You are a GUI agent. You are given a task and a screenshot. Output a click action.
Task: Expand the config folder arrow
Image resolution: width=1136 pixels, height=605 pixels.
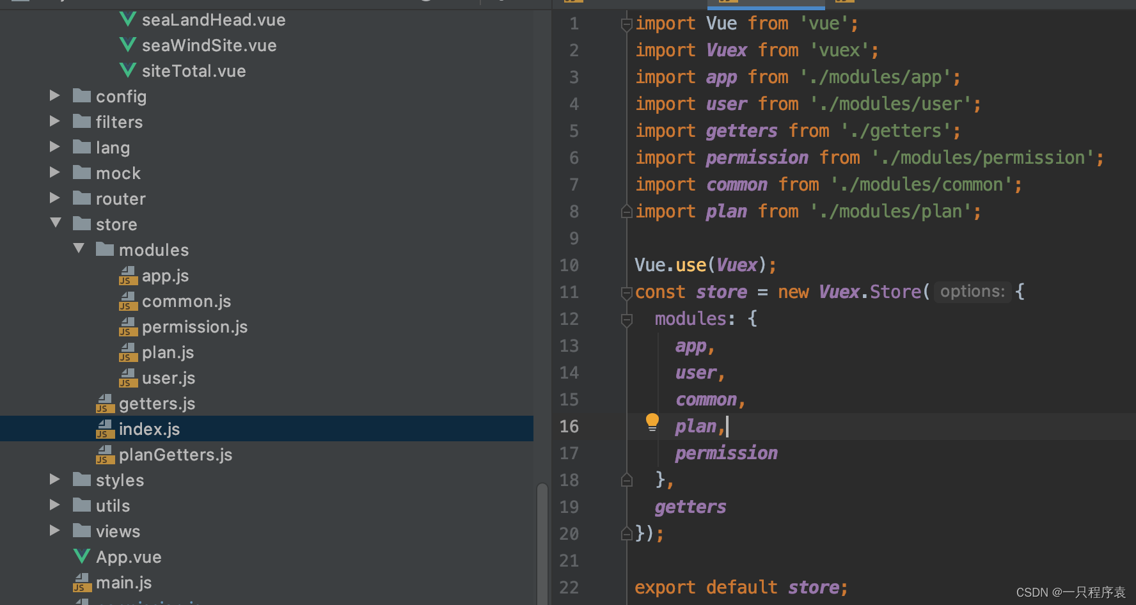click(x=55, y=95)
